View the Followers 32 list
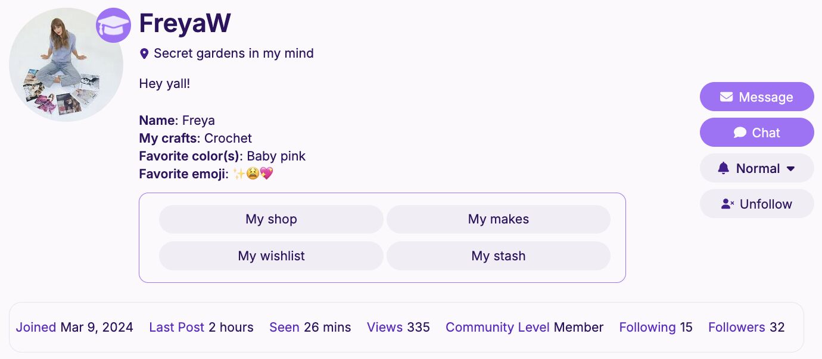The image size is (822, 359). pyautogui.click(x=746, y=327)
